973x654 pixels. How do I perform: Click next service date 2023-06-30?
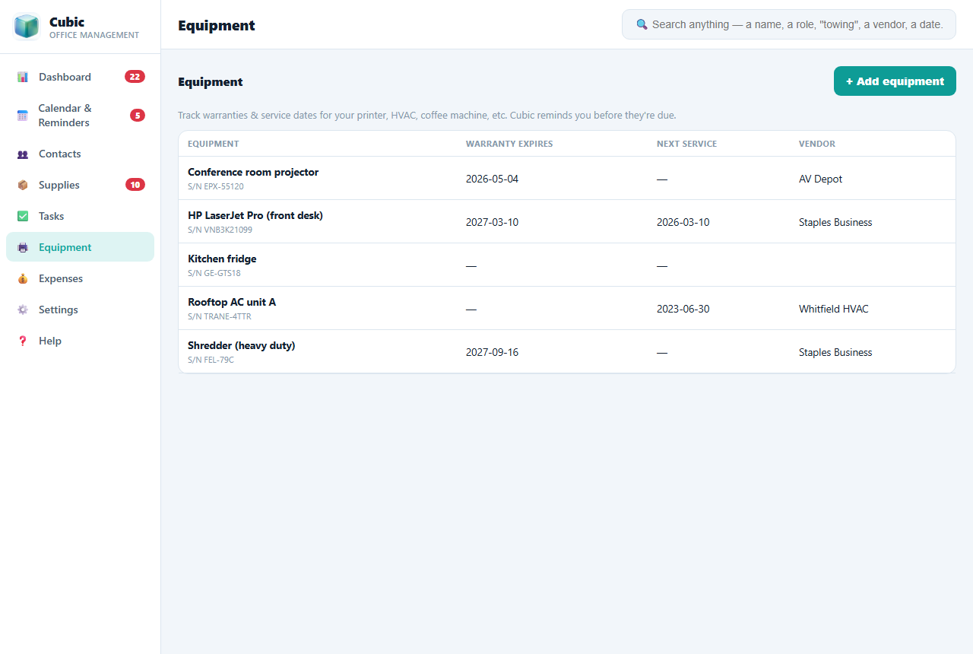(x=683, y=309)
